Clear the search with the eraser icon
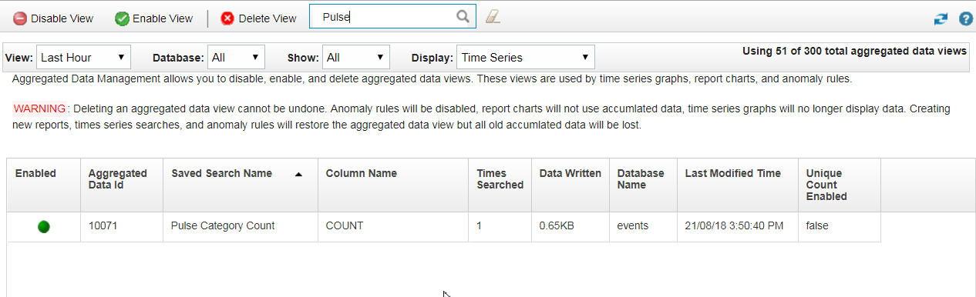Screen dimensions: 976x297 [x=493, y=17]
